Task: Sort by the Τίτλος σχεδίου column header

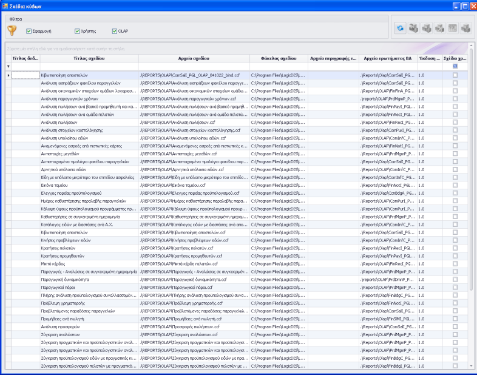Action: [89, 58]
